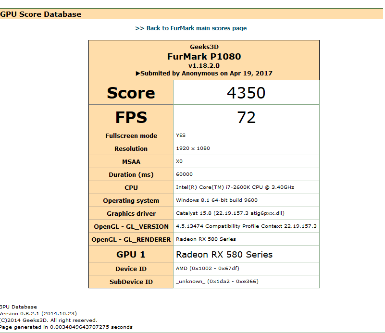
Task: Select the _unknown_ (0x1da2 - 0xe366) value
Action: click(x=217, y=282)
